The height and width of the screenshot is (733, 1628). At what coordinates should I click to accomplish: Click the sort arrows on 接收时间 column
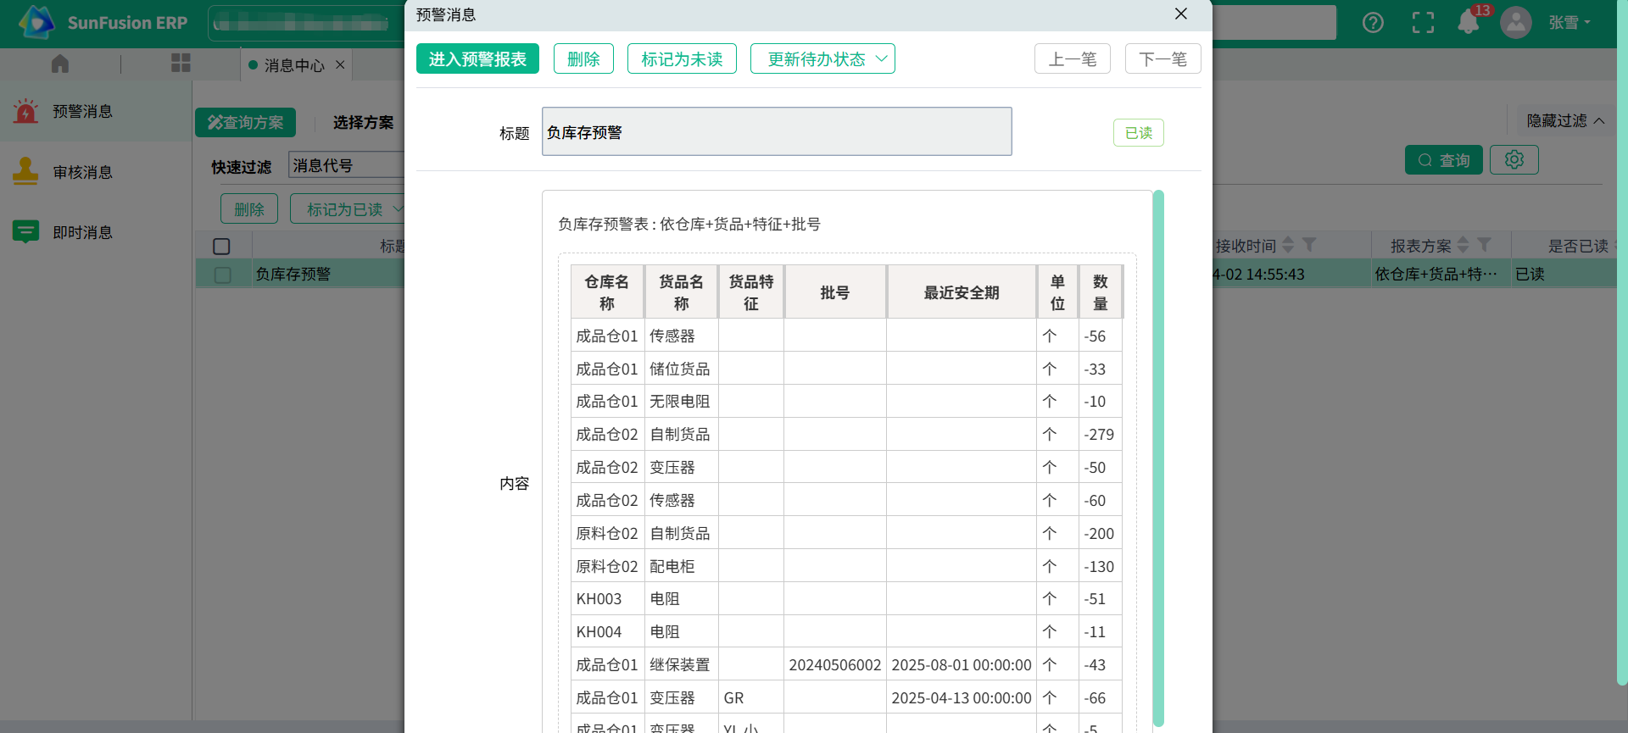pyautogui.click(x=1288, y=245)
